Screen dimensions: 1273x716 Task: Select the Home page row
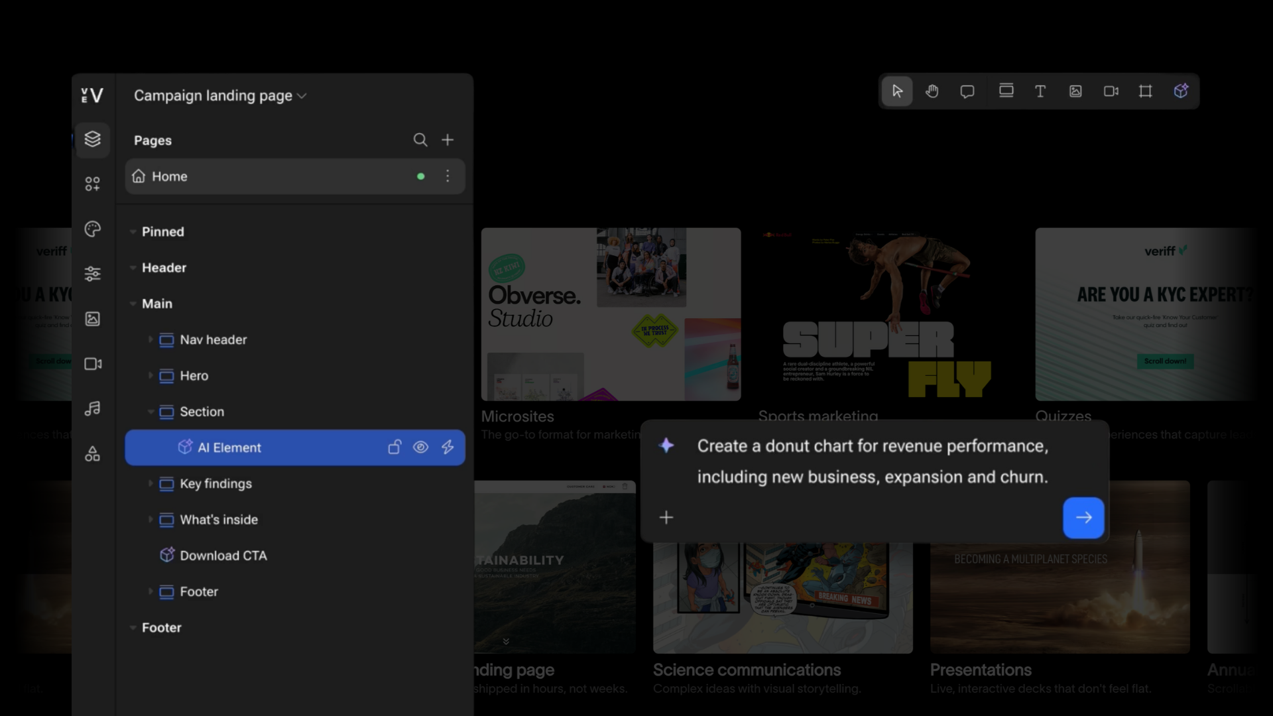(x=295, y=176)
